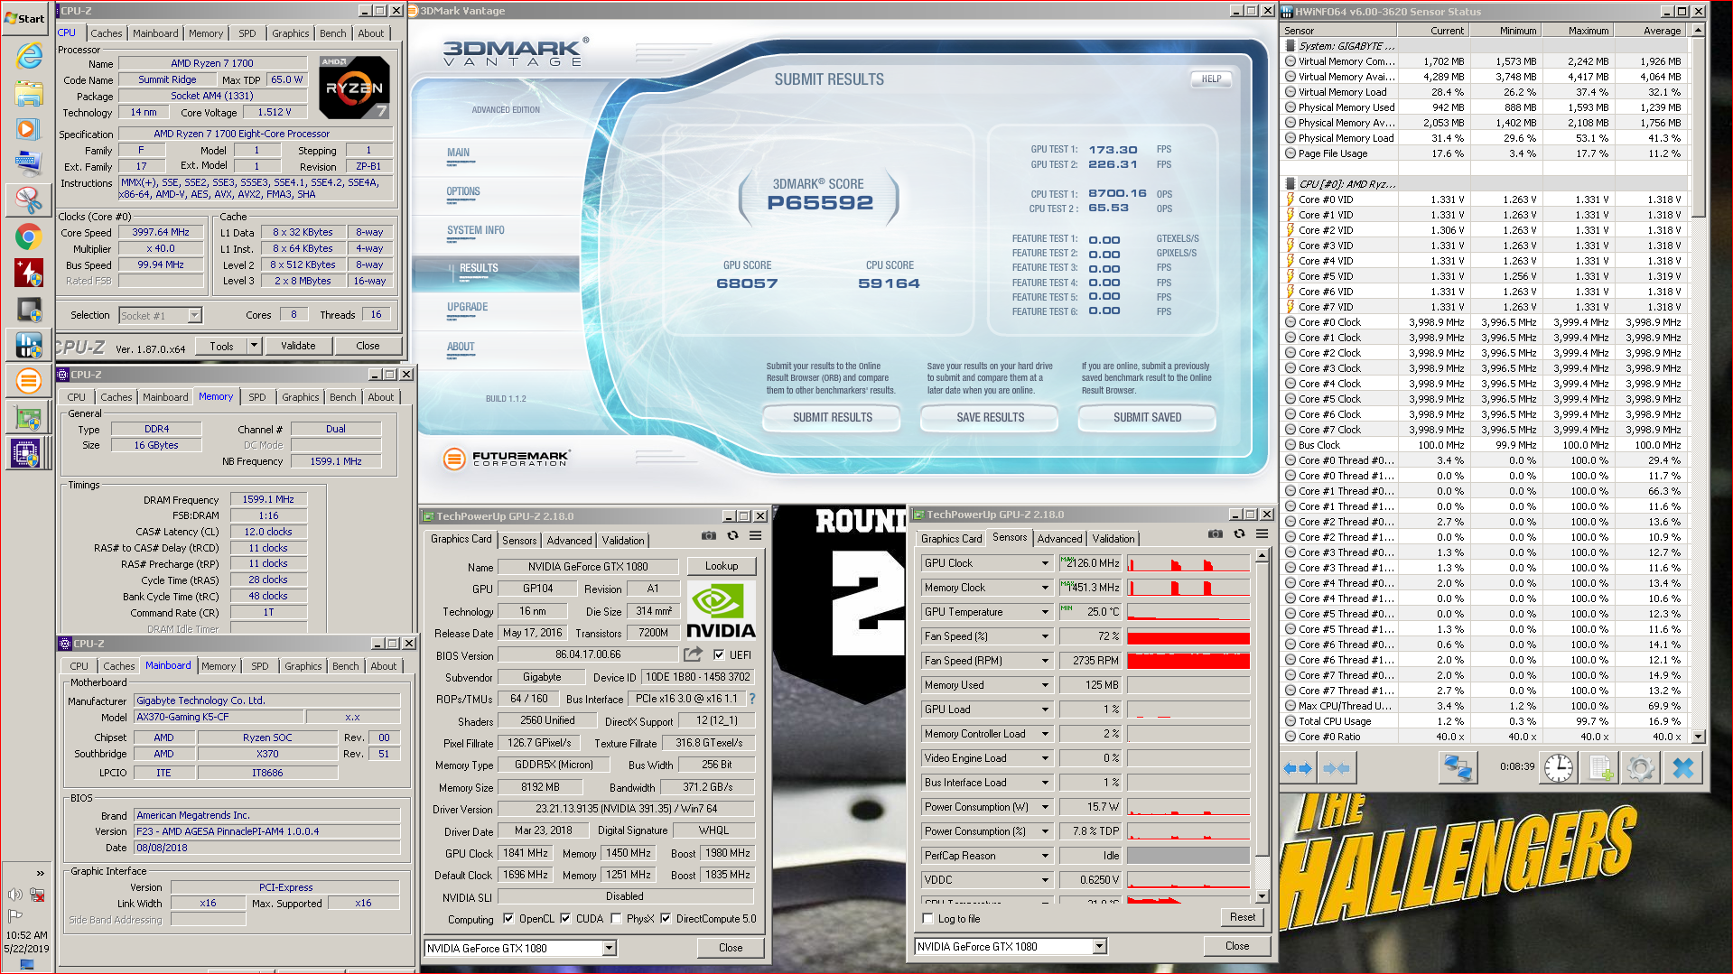Screen dimensions: 1733x974
Task: Open SPD tab in CPU-Z Memory window
Action: point(257,397)
